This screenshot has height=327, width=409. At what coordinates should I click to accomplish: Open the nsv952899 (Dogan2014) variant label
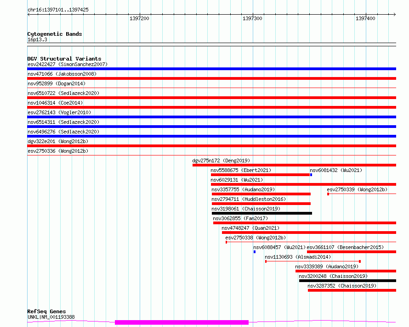[x=57, y=83]
